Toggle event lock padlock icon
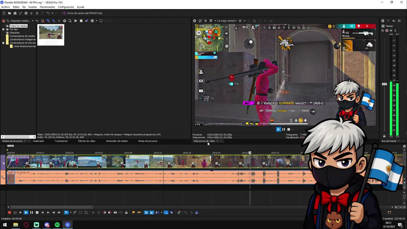This screenshot has height=229, width=407. pos(126,212)
